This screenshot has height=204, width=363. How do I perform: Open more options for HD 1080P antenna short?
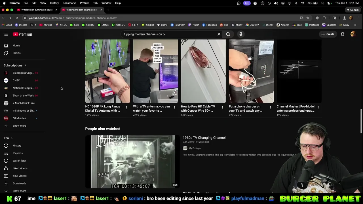point(127,108)
